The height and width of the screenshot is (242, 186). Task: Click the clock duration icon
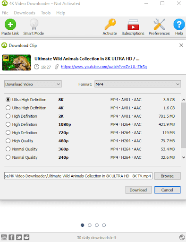pos(36,67)
